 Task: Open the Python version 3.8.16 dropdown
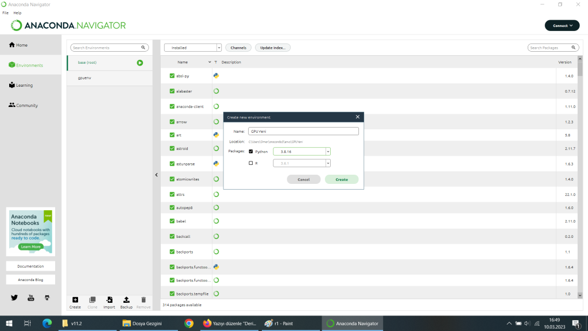point(301,152)
